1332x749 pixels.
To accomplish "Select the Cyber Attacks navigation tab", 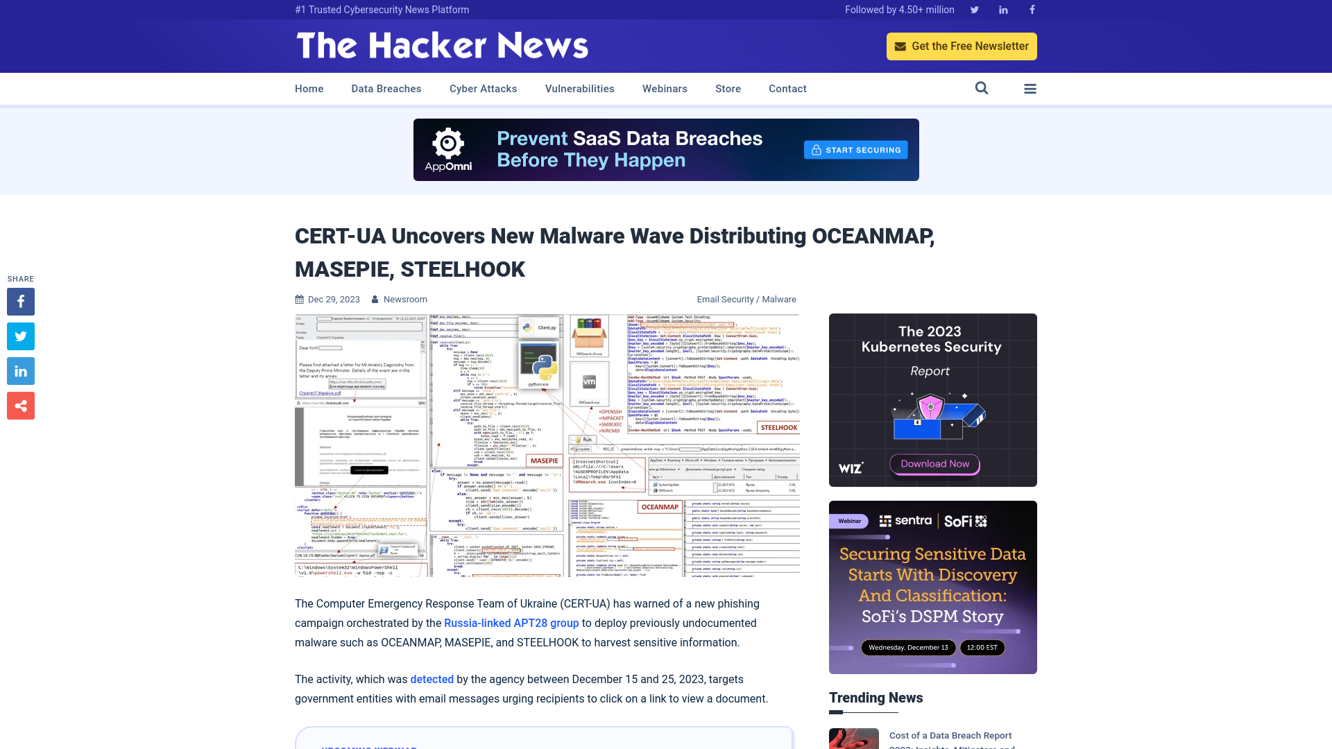I will [x=483, y=88].
